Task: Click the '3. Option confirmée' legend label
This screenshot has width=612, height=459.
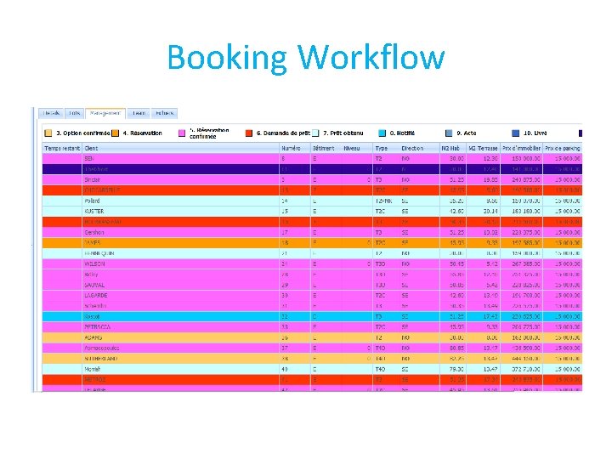Action: (82, 133)
